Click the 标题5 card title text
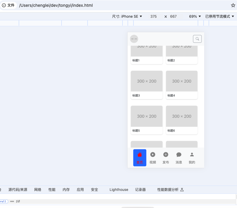237x208 pixels. click(136, 130)
